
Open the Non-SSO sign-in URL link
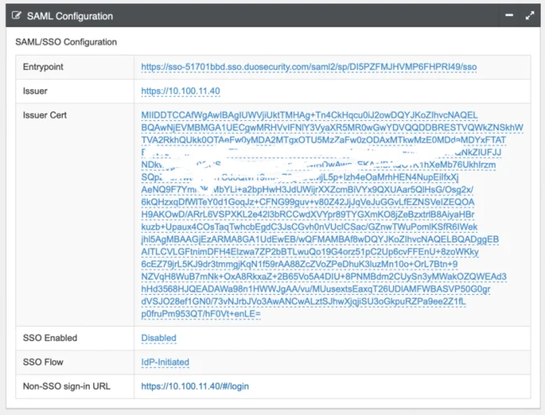tap(195, 386)
